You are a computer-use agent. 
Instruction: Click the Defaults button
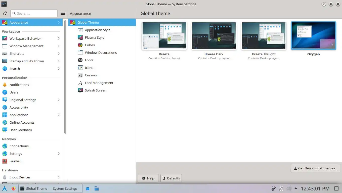(171, 178)
